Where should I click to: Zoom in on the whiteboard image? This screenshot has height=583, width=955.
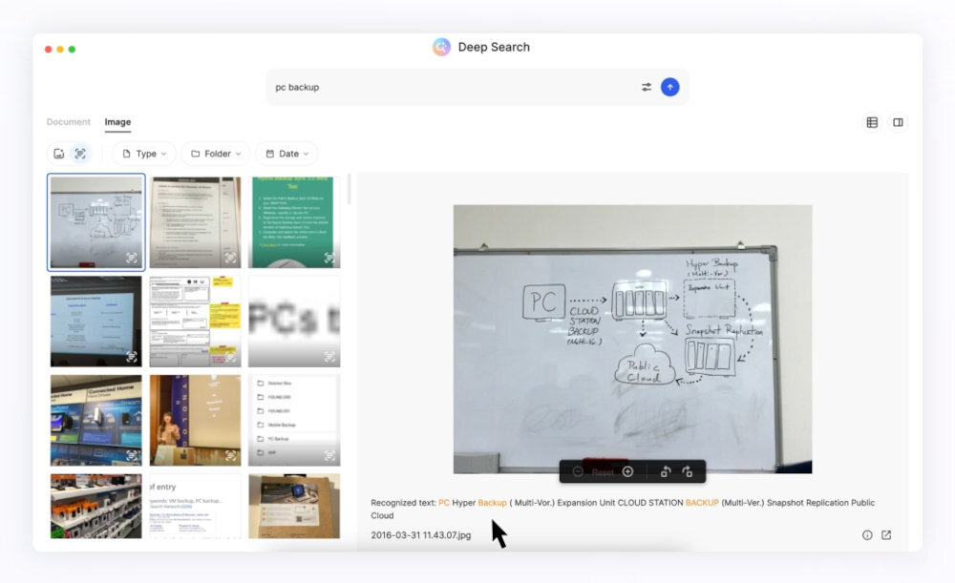pos(627,471)
